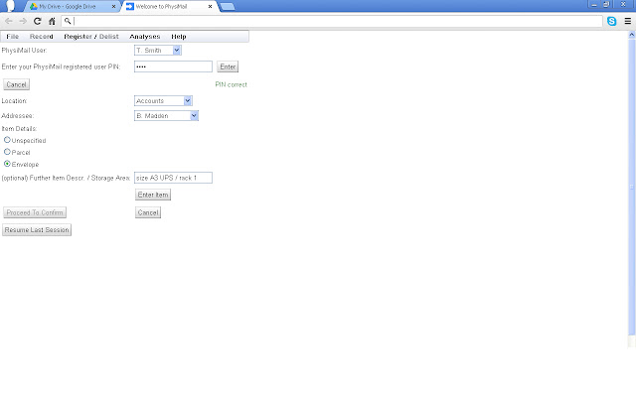The width and height of the screenshot is (636, 397).
Task: Minimize the browser window
Action: 594,4
